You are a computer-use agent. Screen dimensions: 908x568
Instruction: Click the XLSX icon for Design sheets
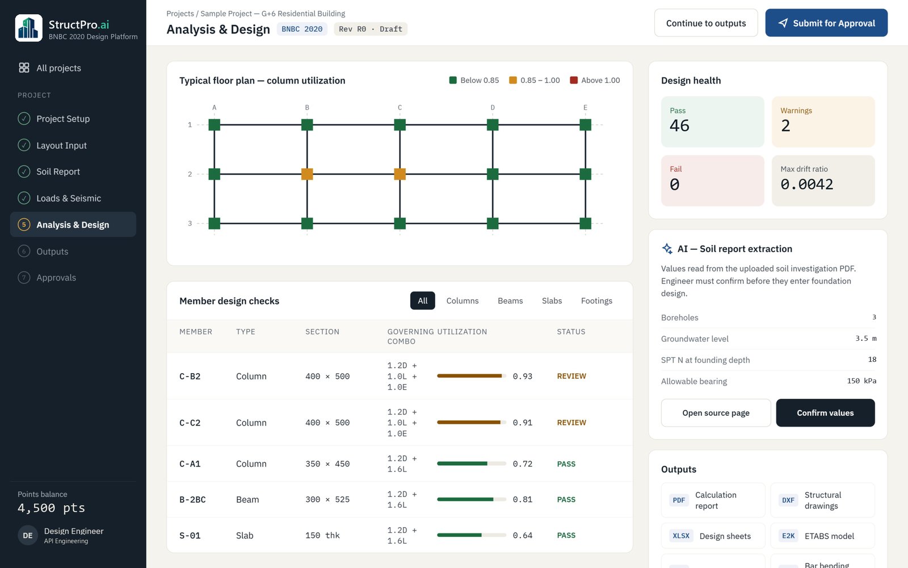681,536
